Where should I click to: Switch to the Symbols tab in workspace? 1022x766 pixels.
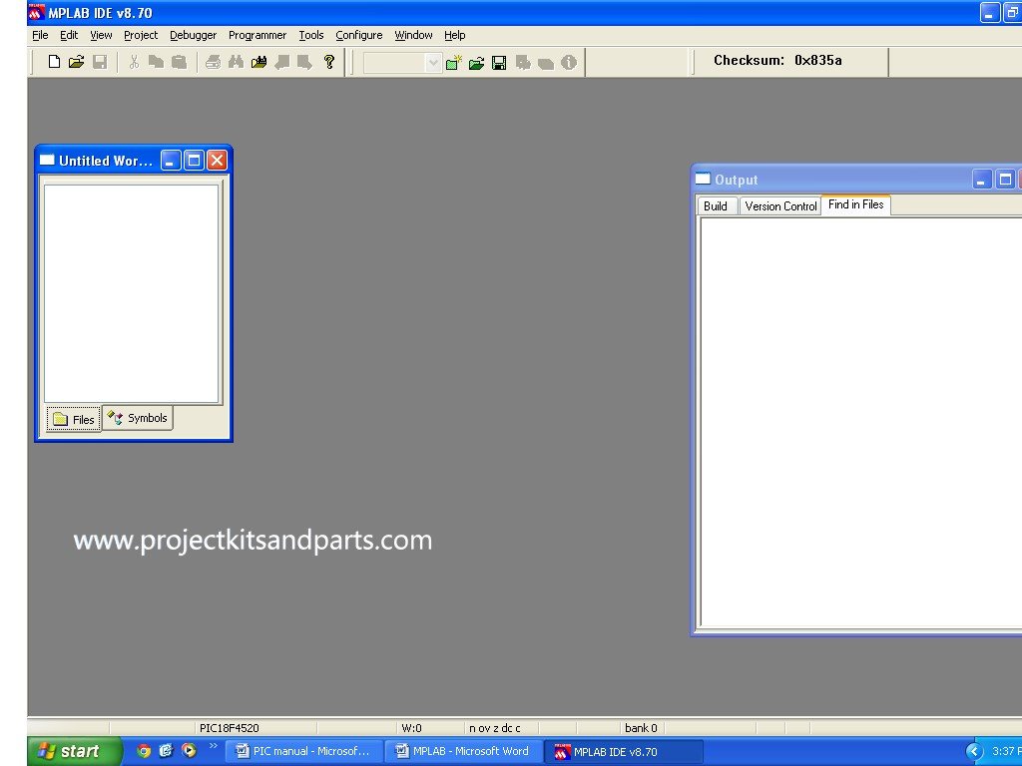[x=138, y=418]
